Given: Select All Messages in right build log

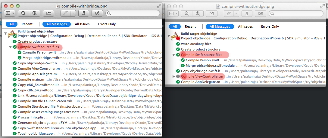Looking at the screenshot, I should pyautogui.click(x=220, y=26).
